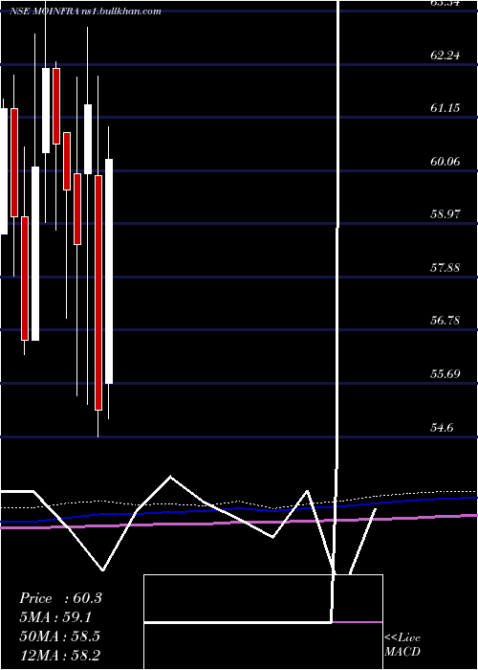The height and width of the screenshot is (670, 478).
Task: Select the 56.78 price axis label
Action: [x=445, y=321]
